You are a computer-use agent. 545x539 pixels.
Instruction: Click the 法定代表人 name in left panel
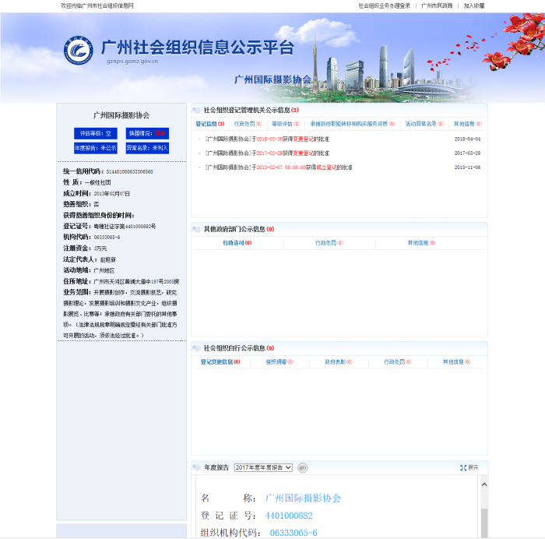[x=107, y=259]
